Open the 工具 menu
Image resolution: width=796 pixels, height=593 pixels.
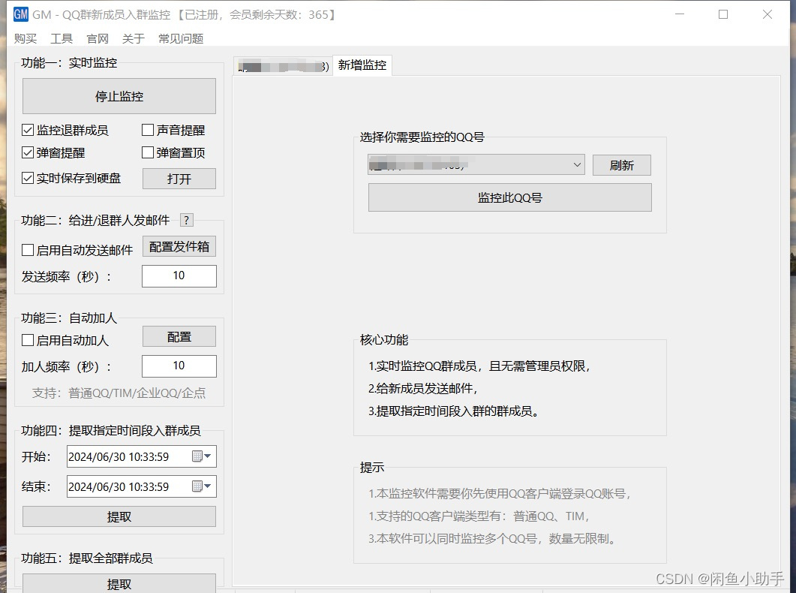[x=62, y=38]
